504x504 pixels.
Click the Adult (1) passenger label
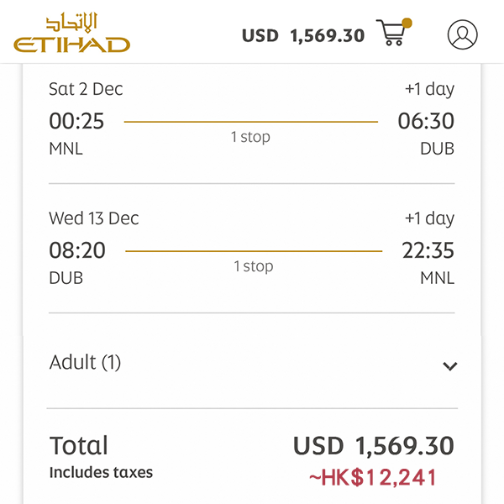(86, 362)
